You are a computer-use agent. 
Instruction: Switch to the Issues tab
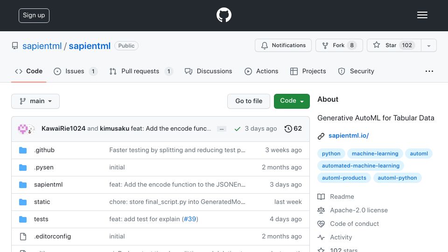pos(75,71)
